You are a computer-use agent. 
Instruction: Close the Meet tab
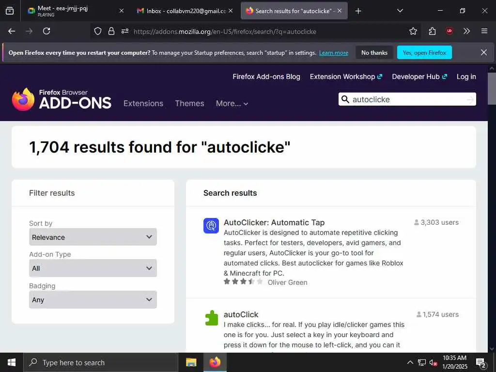[x=122, y=11]
